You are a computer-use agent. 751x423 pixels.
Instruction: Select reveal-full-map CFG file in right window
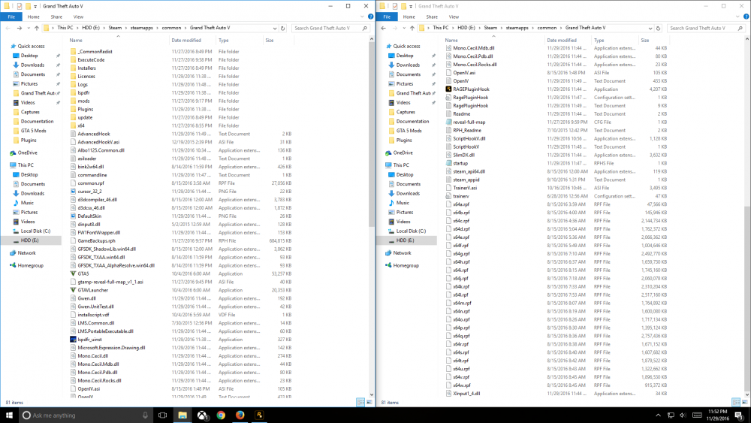pyautogui.click(x=469, y=122)
